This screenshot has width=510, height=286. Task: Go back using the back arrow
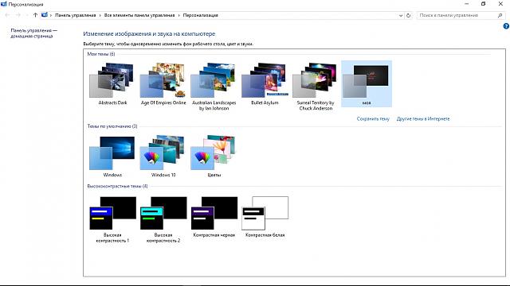click(x=7, y=15)
